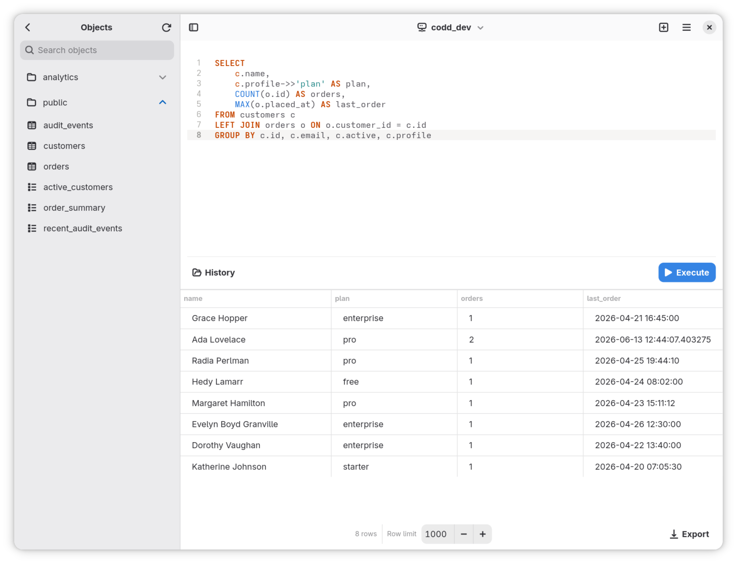Go back using the Objects arrow

point(28,27)
